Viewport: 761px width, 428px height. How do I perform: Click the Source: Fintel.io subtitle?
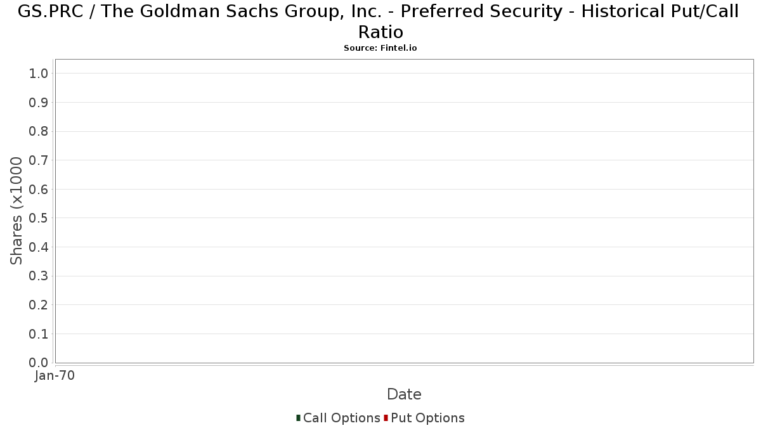[x=380, y=48]
